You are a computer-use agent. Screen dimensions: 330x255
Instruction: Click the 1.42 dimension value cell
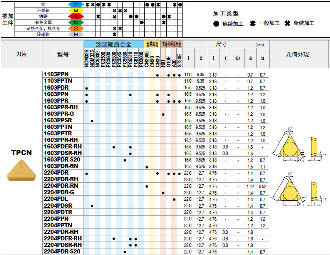pyautogui.click(x=250, y=186)
